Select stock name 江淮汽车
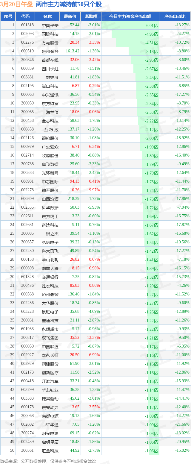The height and width of the screenshot is (464, 191). pos(50,381)
